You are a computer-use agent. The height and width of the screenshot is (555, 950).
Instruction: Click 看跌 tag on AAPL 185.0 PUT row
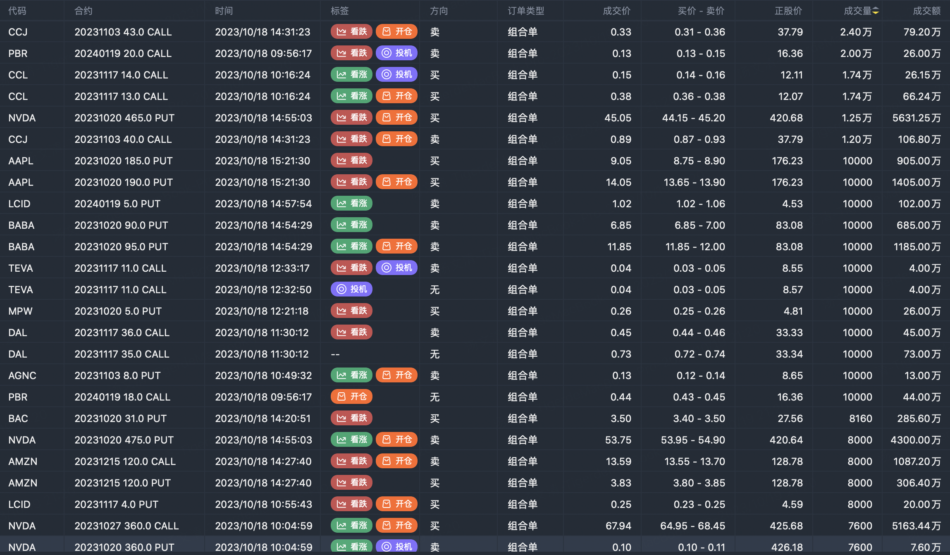click(x=351, y=161)
